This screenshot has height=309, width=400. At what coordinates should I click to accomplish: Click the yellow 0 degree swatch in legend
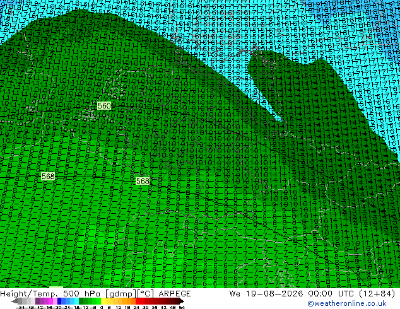pyautogui.click(x=103, y=301)
